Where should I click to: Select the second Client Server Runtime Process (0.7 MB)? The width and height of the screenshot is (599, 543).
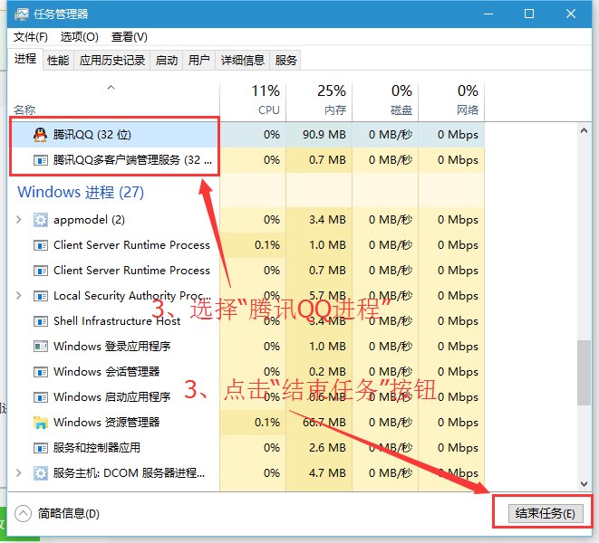click(x=131, y=271)
